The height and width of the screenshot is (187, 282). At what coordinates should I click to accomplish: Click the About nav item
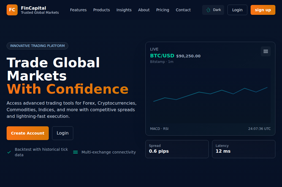tap(144, 10)
